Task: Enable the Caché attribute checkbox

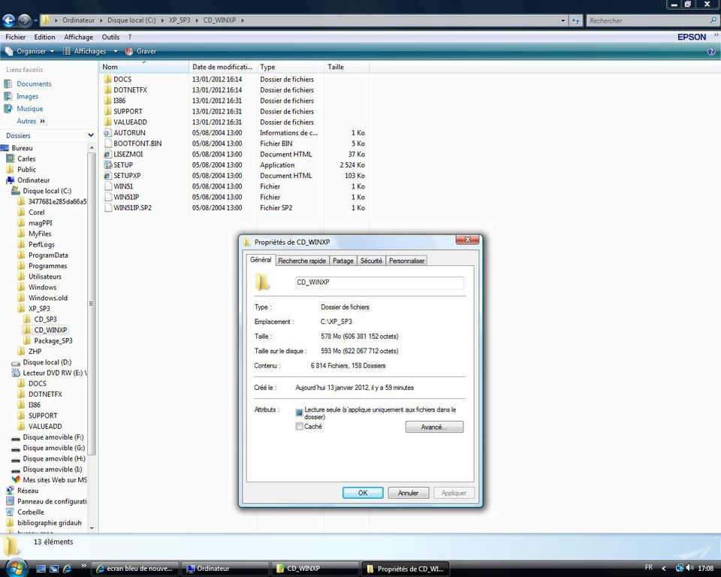Action: [300, 427]
